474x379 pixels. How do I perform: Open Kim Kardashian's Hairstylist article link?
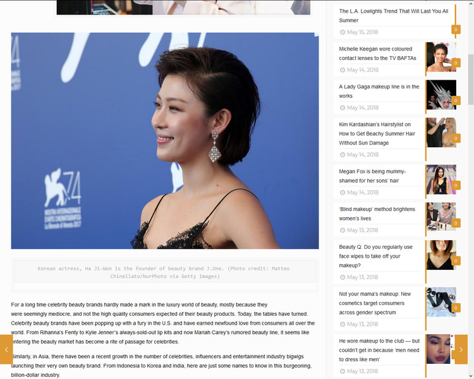[x=377, y=134]
